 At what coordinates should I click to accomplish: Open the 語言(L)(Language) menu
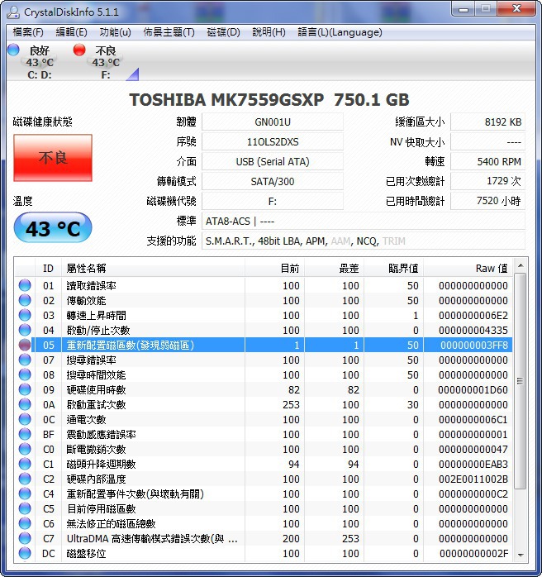340,32
